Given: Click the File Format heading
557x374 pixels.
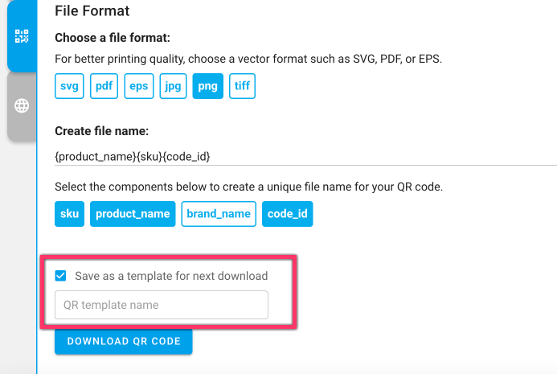Looking at the screenshot, I should point(92,11).
